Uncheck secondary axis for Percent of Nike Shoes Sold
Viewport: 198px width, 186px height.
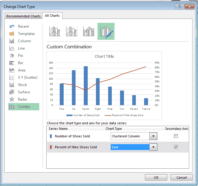(176, 147)
